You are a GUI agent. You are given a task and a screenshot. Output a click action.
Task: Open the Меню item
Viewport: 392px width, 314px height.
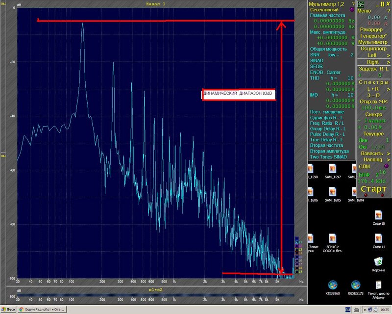click(x=364, y=11)
